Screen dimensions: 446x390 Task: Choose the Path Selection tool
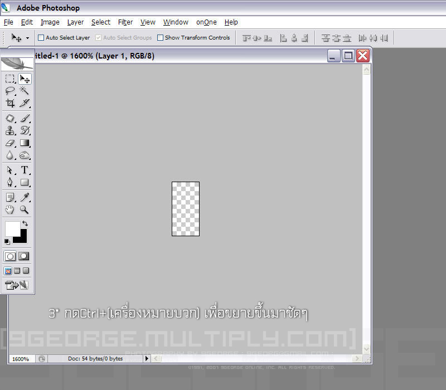[x=10, y=170]
